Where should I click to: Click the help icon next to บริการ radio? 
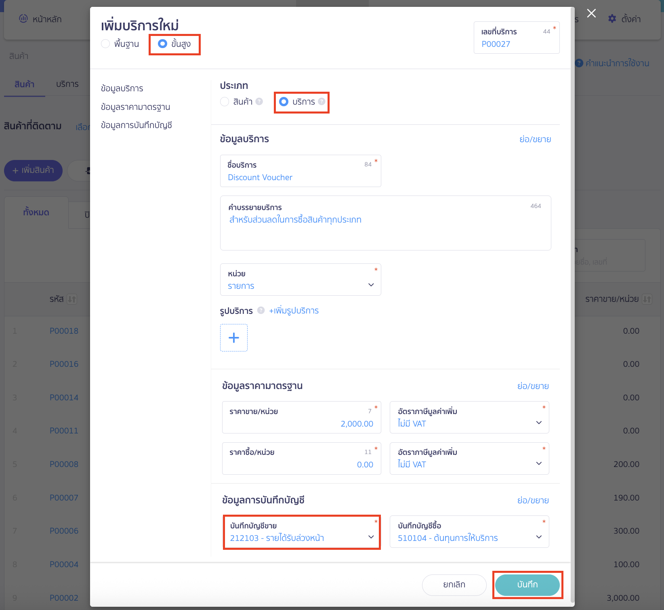tap(321, 102)
